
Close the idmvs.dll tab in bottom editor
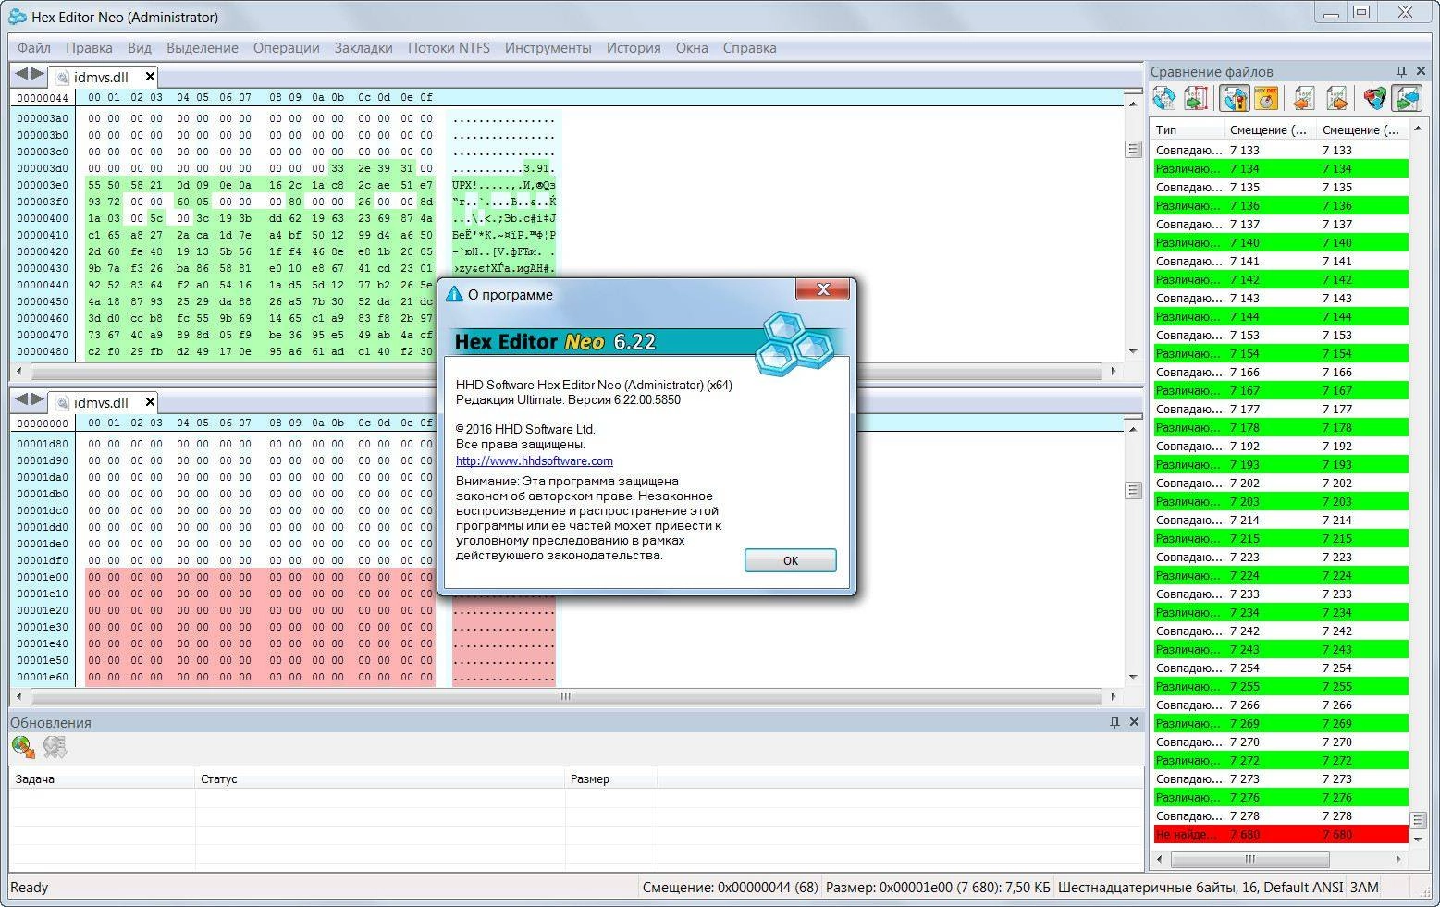tap(150, 402)
